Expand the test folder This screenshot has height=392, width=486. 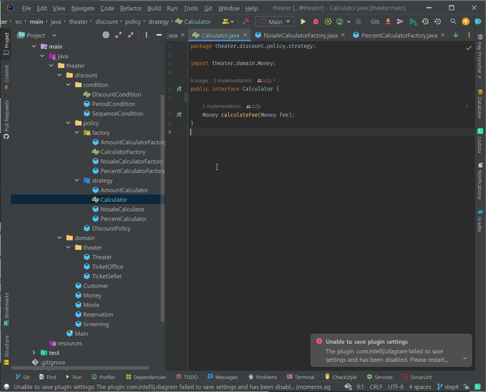(x=34, y=353)
